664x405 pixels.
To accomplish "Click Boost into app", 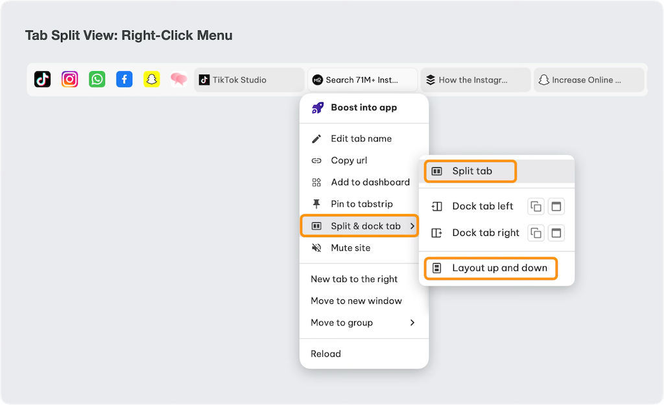I will point(363,108).
